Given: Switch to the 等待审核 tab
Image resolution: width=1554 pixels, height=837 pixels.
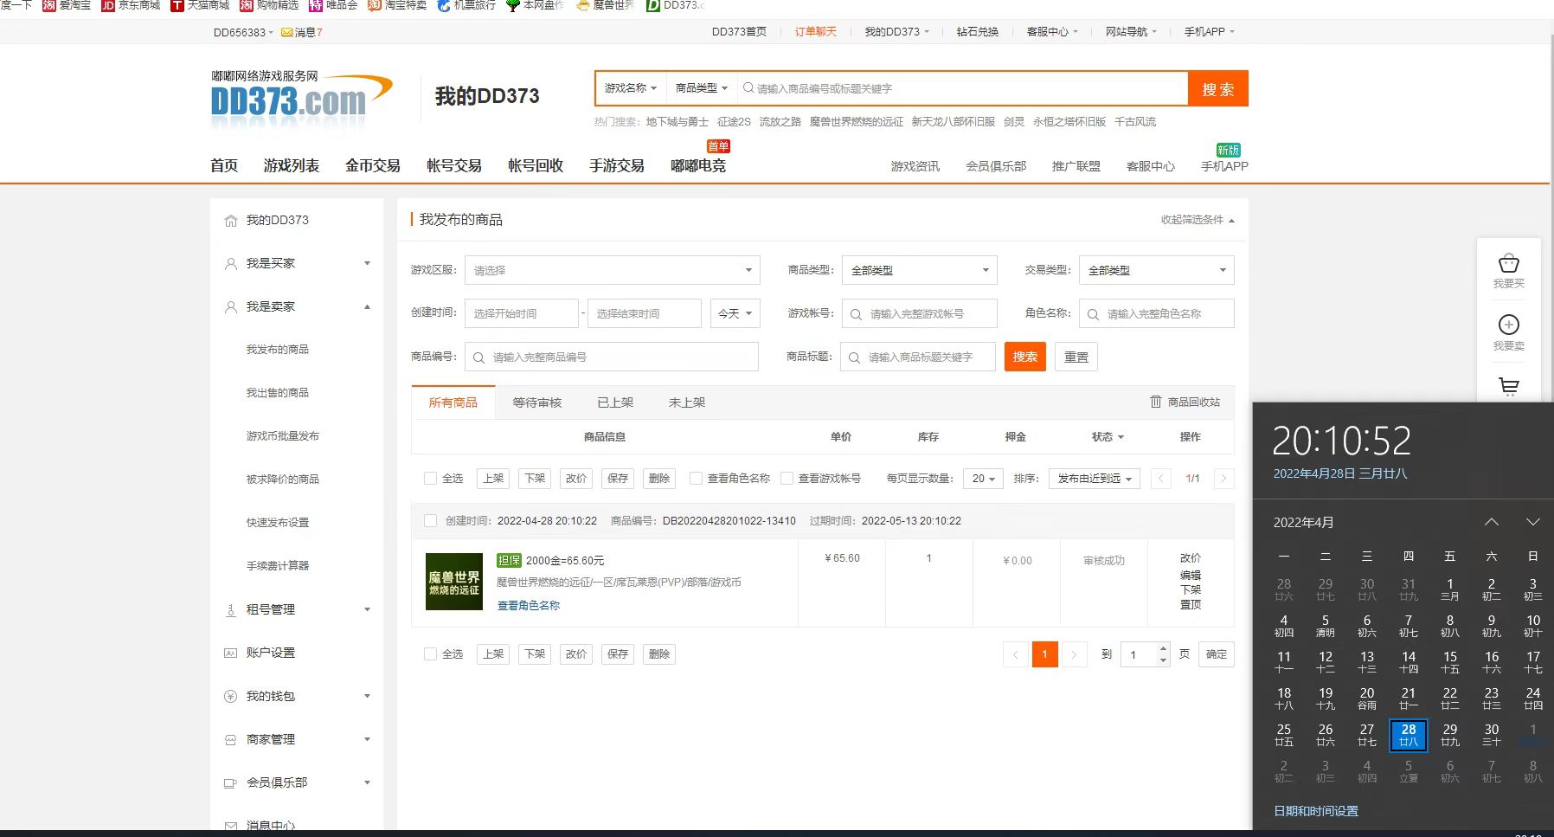Looking at the screenshot, I should coord(536,402).
